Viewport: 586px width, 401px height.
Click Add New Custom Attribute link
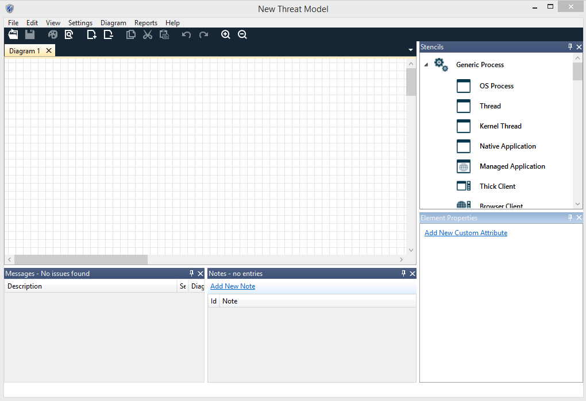[466, 233]
